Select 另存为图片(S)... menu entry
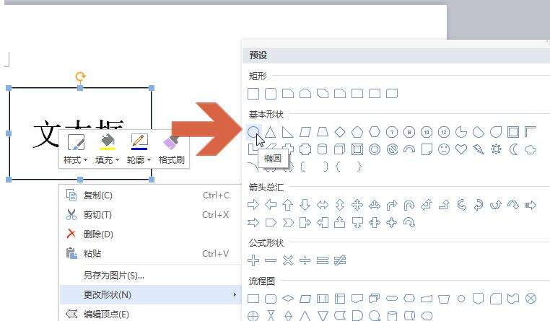This screenshot has height=321, width=550. 149,276
